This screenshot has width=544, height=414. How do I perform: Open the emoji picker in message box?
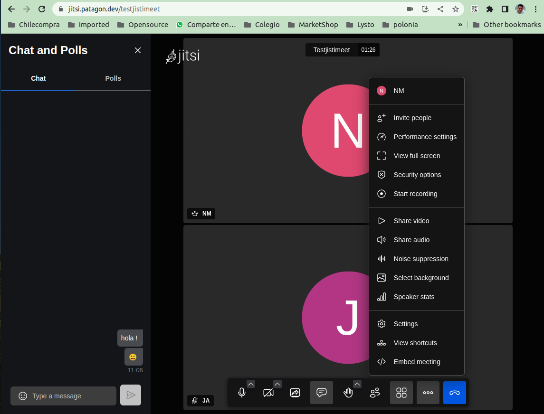(23, 396)
